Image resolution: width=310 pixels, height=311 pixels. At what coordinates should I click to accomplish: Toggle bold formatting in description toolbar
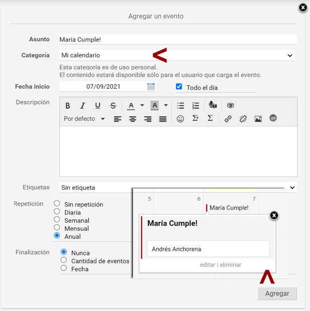pos(68,106)
